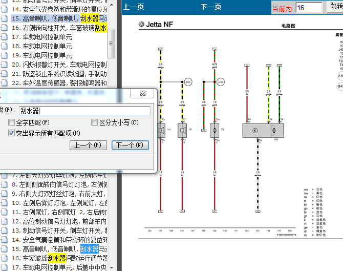This screenshot has width=343, height=271.
Task: Click the page number field showing 16
Action: pyautogui.click(x=309, y=8)
